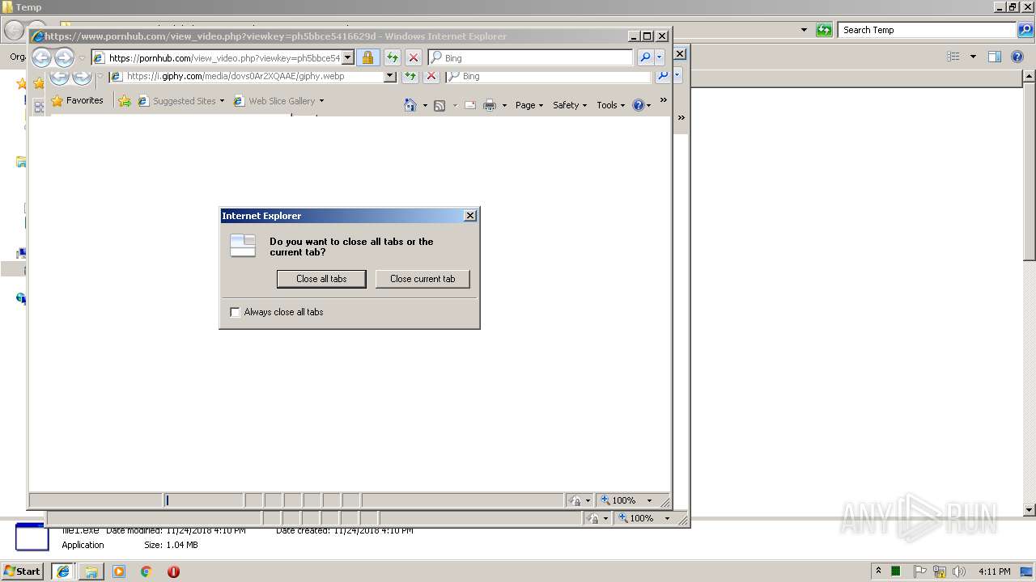Toggle the Explorer preview pane icon
This screenshot has height=582, width=1036.
[995, 57]
